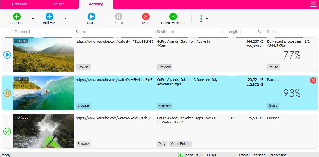Screen dimensions: 319x157
Task: Click the 344,237 KB size value
Action: click(x=255, y=41)
